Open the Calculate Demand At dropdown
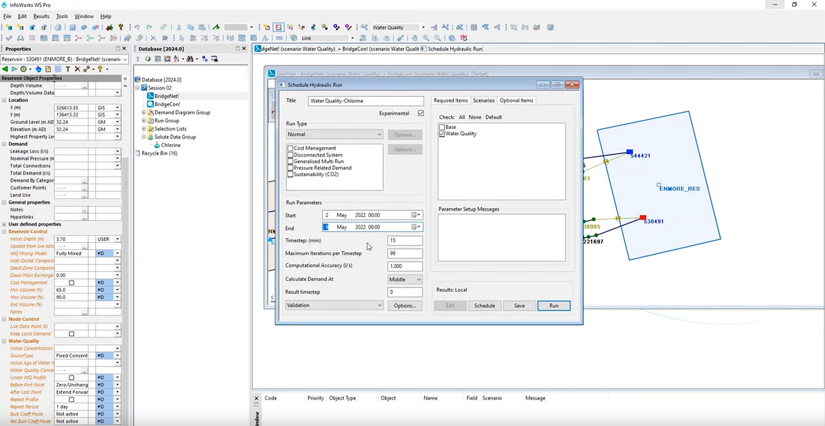 405,280
